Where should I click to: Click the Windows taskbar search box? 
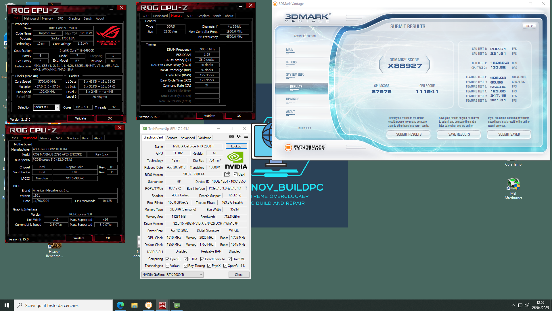(x=63, y=305)
